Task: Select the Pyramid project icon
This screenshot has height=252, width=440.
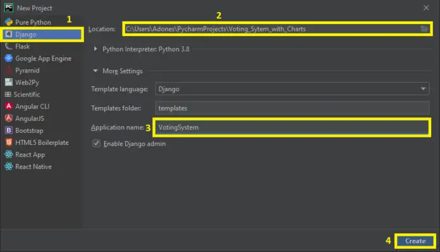Action: (x=9, y=70)
